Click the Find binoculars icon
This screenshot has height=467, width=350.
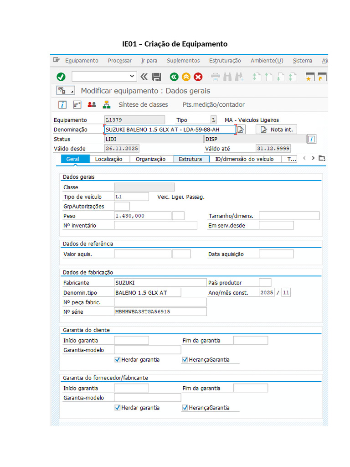click(227, 77)
